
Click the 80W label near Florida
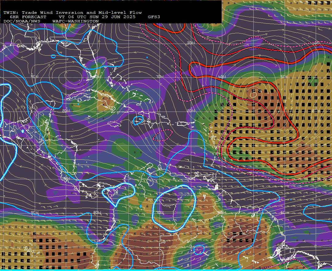97,77
